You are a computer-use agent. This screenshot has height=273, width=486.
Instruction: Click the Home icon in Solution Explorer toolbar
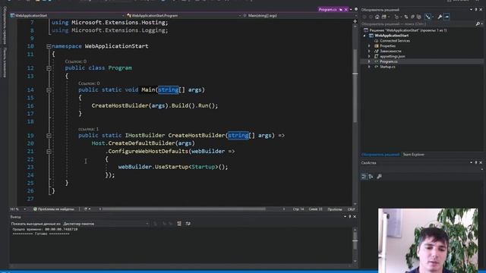(x=377, y=17)
